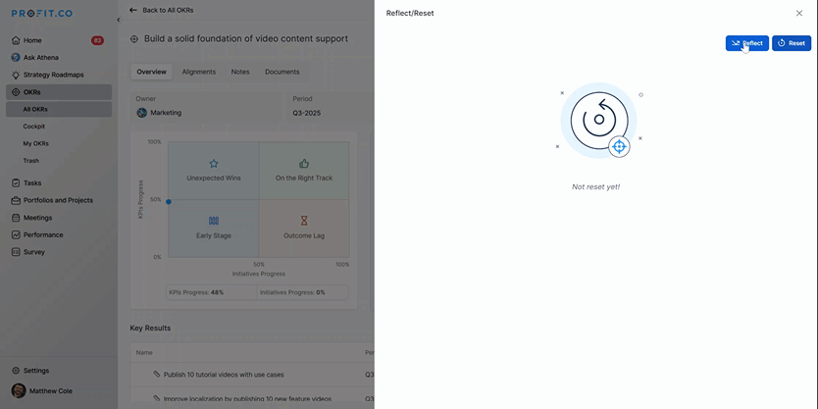
Task: Click the icon beside Publish 10 tutorial videos
Action: tap(157, 374)
